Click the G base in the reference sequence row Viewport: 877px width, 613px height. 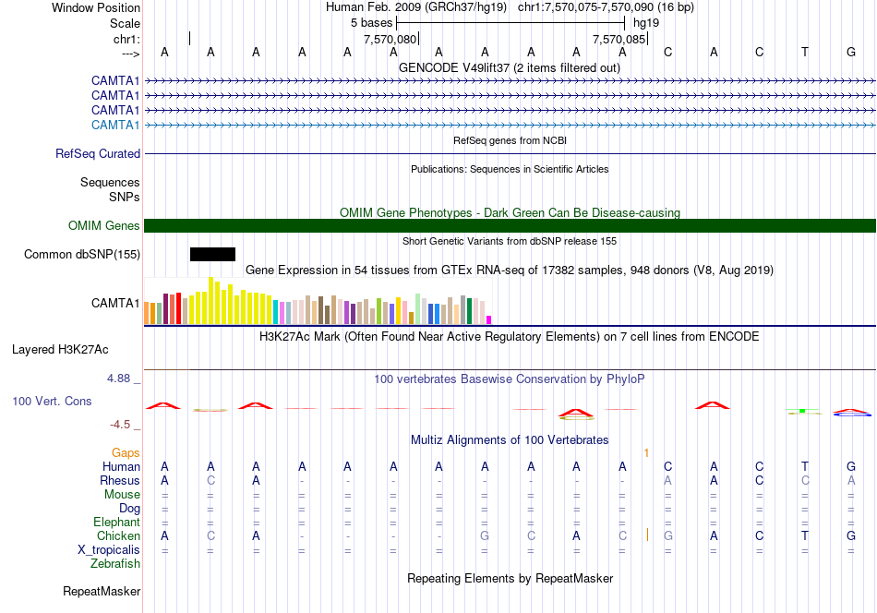pos(851,52)
